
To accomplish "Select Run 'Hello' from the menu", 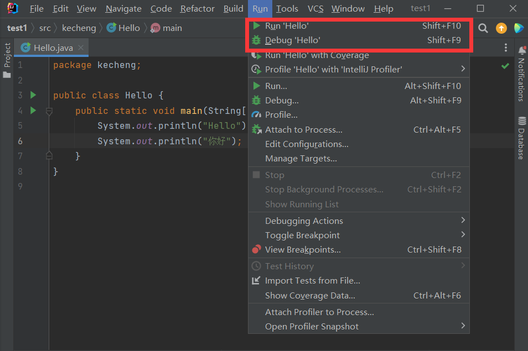I will tap(287, 25).
